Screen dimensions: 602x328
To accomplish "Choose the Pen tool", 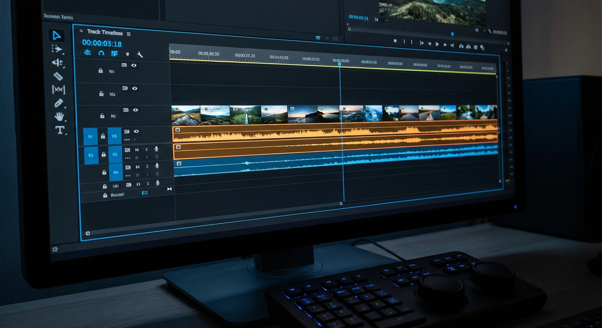I will point(59,102).
